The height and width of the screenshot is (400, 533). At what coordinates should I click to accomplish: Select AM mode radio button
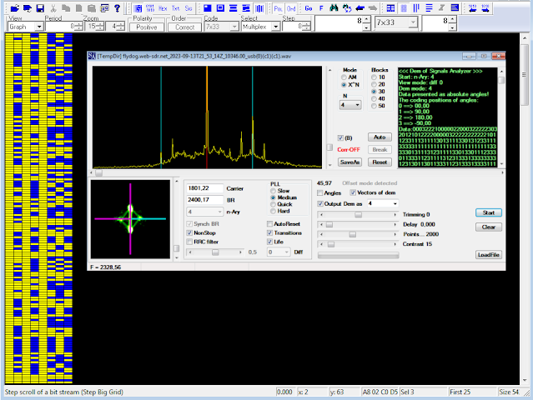tap(344, 78)
